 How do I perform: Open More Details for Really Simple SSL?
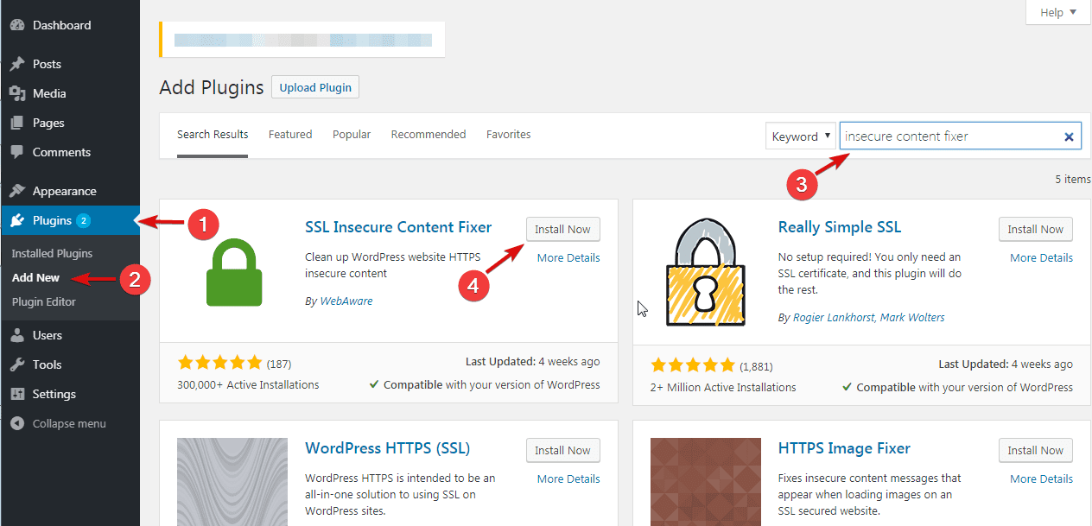(x=1042, y=257)
